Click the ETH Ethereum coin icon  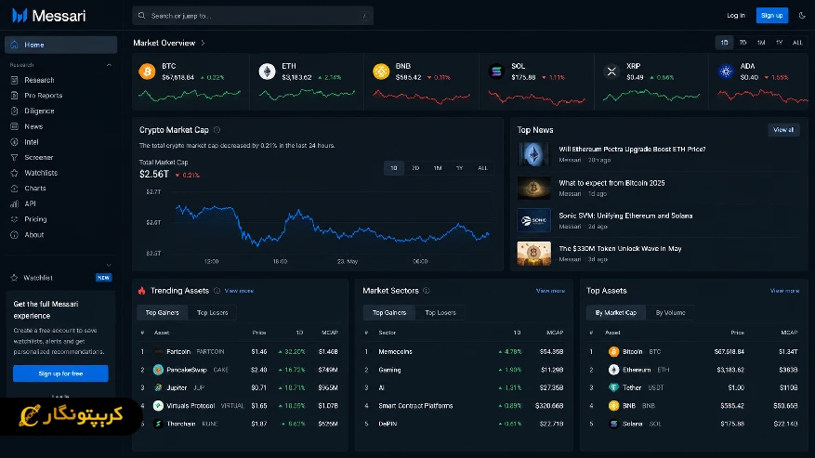(267, 72)
